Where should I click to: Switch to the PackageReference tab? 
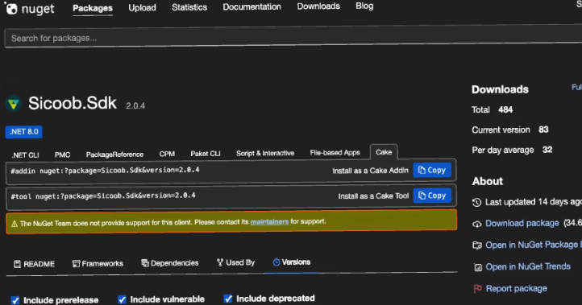[114, 155]
